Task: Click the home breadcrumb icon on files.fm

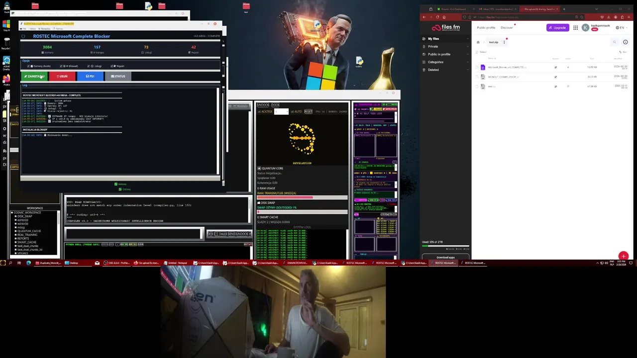Action: [x=478, y=42]
